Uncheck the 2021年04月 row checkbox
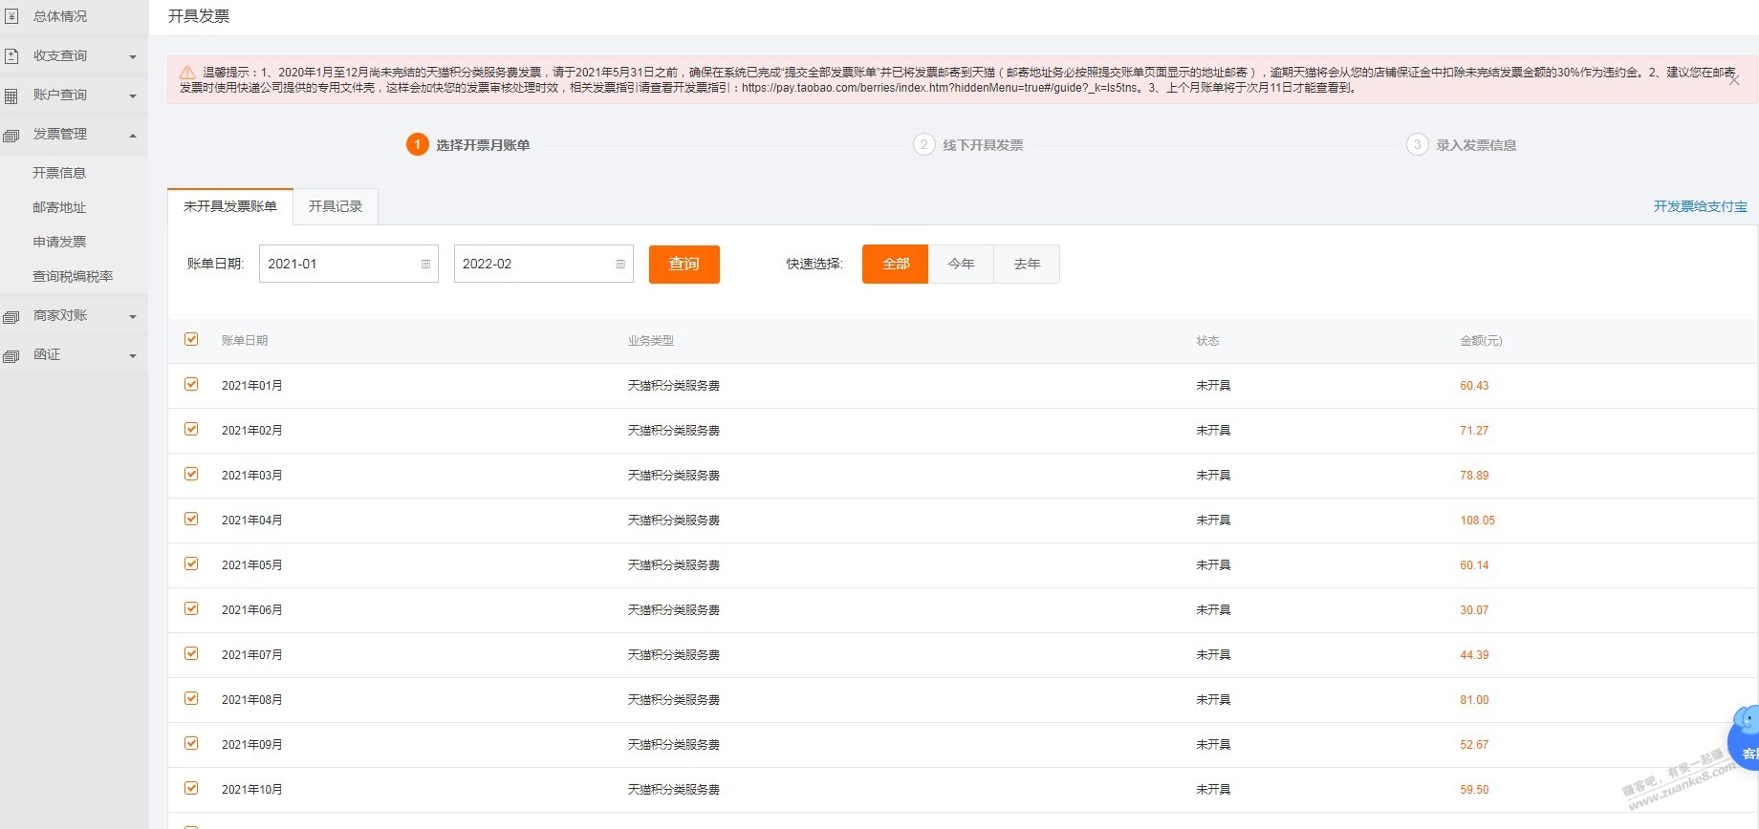This screenshot has width=1759, height=829. 191,519
